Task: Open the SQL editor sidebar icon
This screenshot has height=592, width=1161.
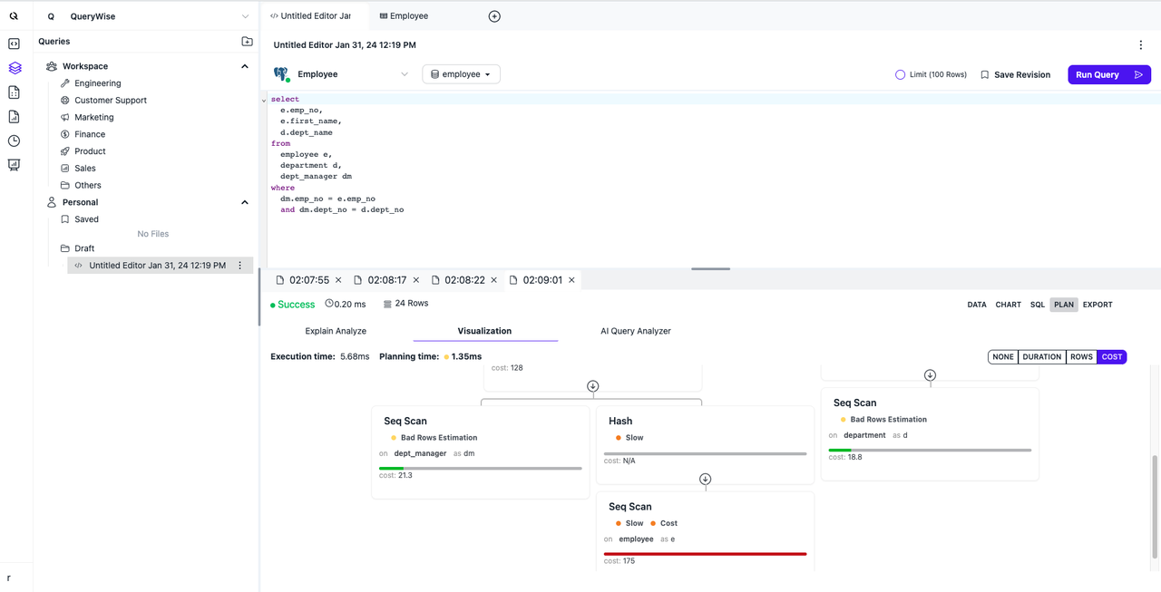Action: tap(14, 44)
